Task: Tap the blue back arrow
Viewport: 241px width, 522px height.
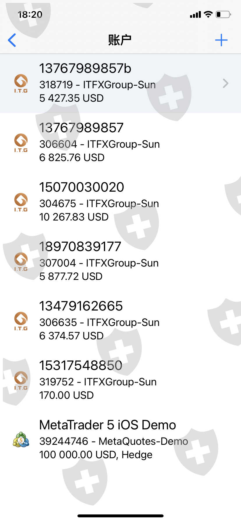Action: (12, 40)
